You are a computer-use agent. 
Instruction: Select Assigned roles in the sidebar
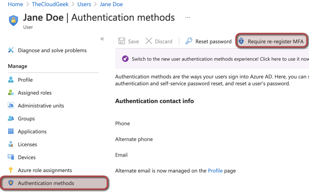coord(34,93)
